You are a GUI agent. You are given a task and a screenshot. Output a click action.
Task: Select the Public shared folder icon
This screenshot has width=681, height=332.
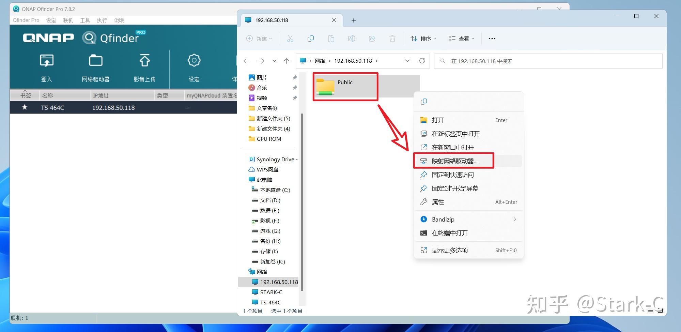click(325, 87)
